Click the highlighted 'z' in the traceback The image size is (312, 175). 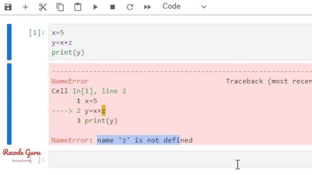tap(103, 111)
